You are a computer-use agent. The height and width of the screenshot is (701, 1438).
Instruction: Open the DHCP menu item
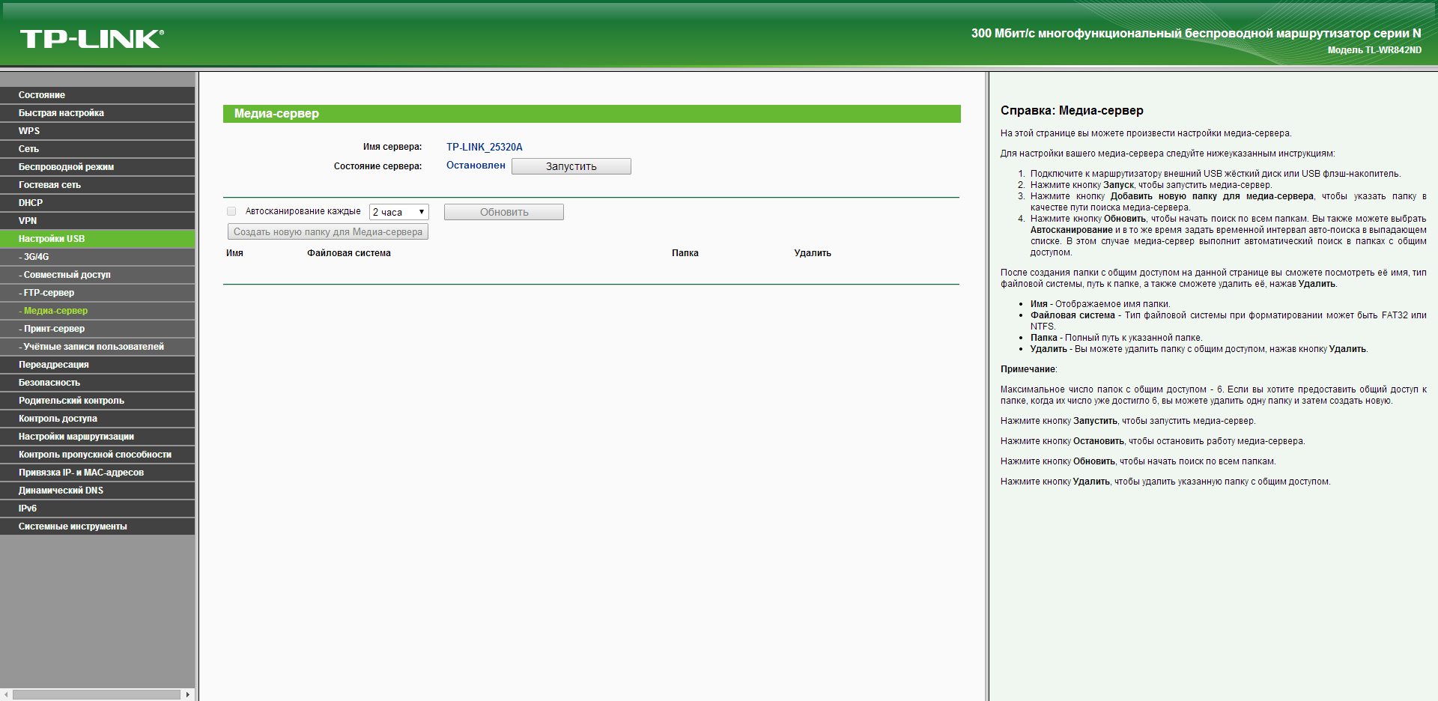click(97, 203)
